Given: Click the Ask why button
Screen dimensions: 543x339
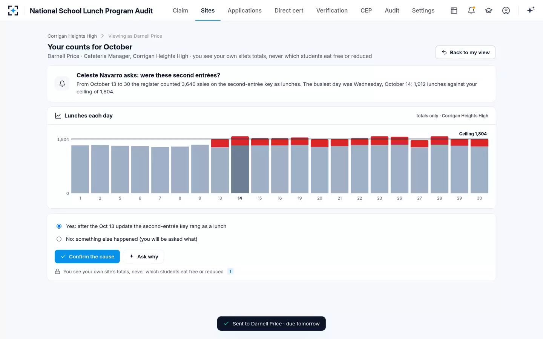Looking at the screenshot, I should pos(143,257).
